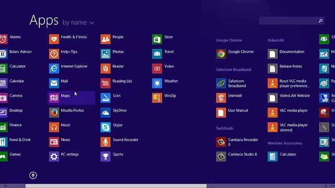Open Safaricom Broadband app
The image size is (335, 188).
pos(231,84)
